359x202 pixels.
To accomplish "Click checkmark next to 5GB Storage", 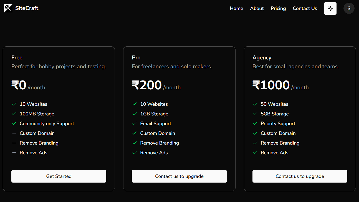I will click(255, 114).
